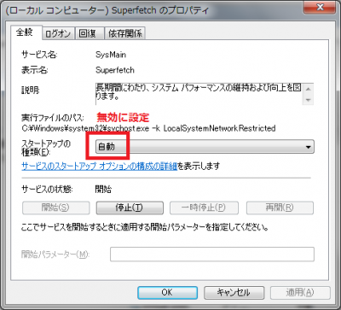Close the Superfetch properties dialog

point(320,7)
